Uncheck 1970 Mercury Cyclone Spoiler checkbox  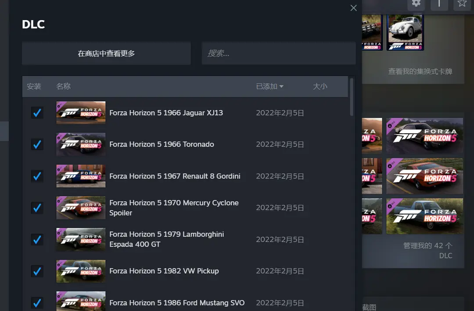click(x=37, y=208)
